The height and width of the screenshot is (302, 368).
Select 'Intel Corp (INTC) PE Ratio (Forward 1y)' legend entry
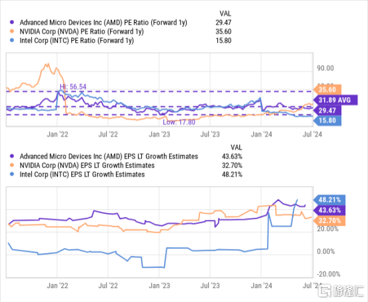(77, 41)
